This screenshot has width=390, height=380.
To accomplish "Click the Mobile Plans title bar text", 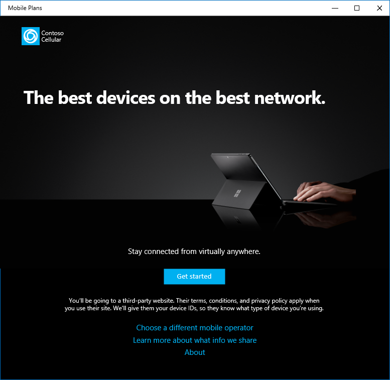I will [25, 8].
